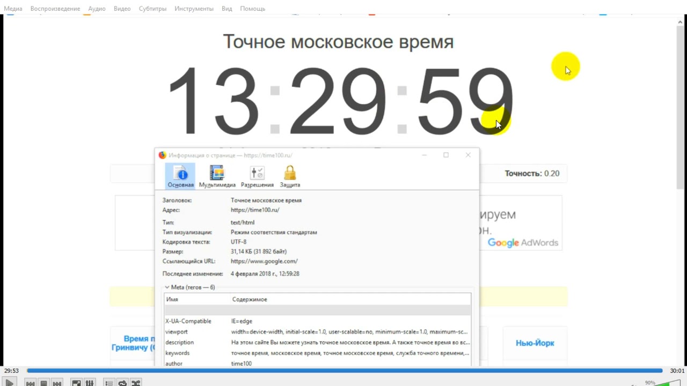Click the text/html type value
Screen dimensions: 687x386
pos(243,222)
